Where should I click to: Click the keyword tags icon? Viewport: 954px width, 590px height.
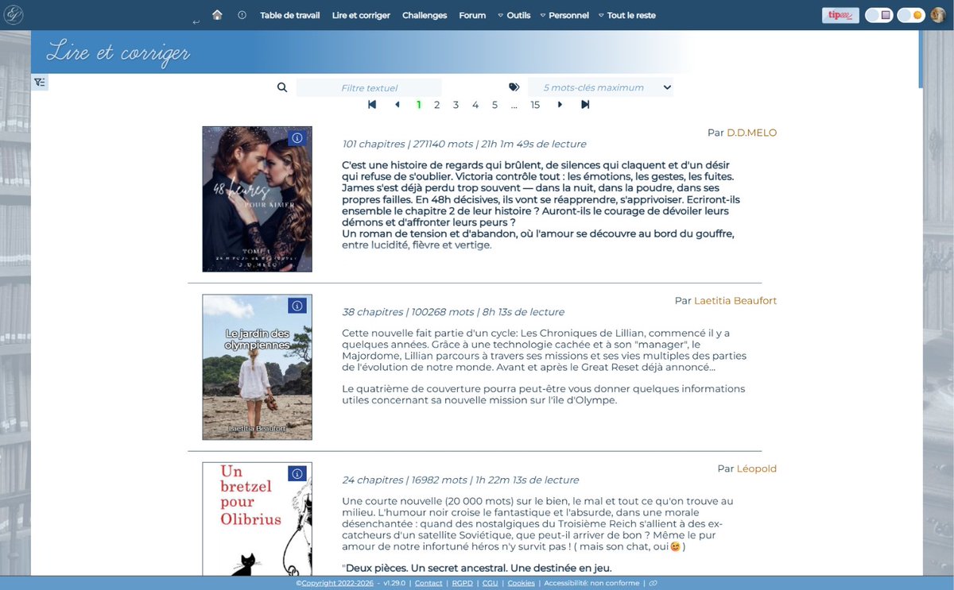click(514, 87)
